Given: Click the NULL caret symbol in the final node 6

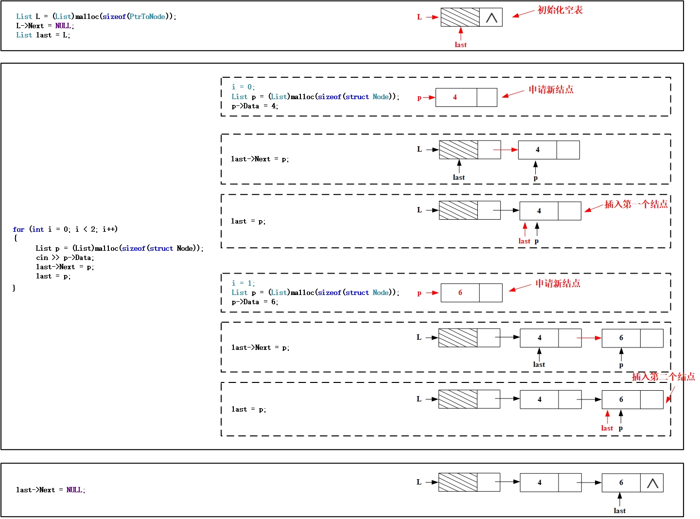Looking at the screenshot, I should click(x=652, y=483).
